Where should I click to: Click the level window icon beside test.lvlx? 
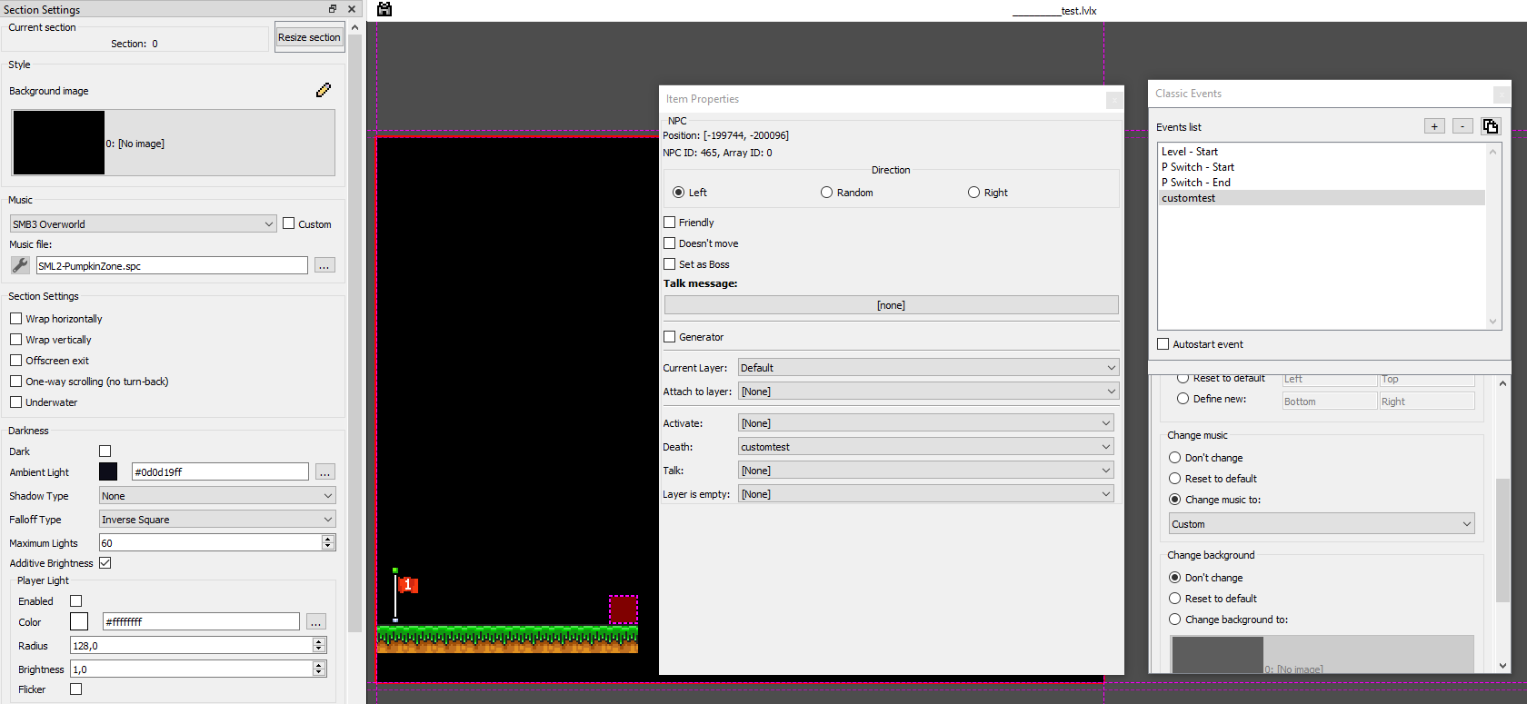pyautogui.click(x=384, y=9)
